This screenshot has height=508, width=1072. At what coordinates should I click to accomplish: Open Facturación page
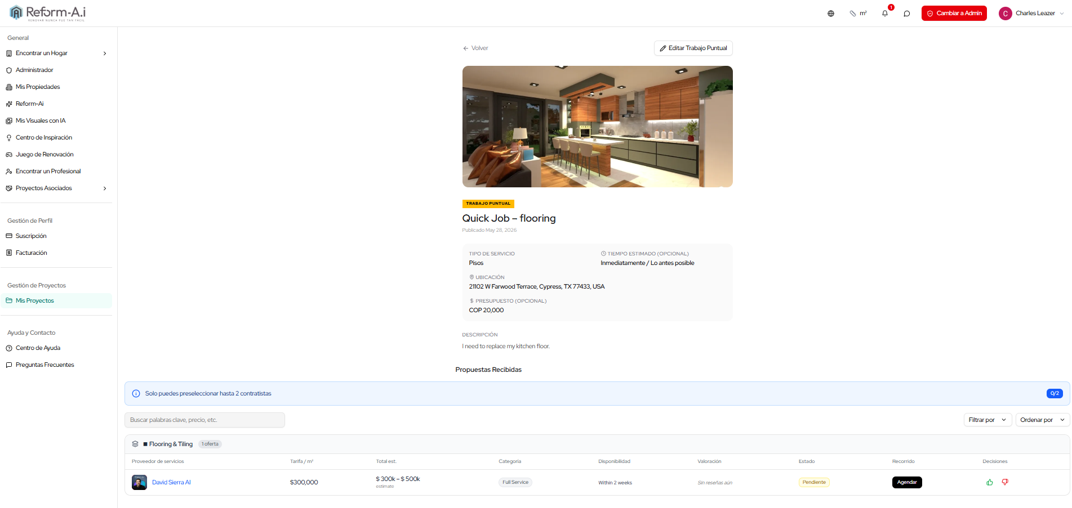31,253
